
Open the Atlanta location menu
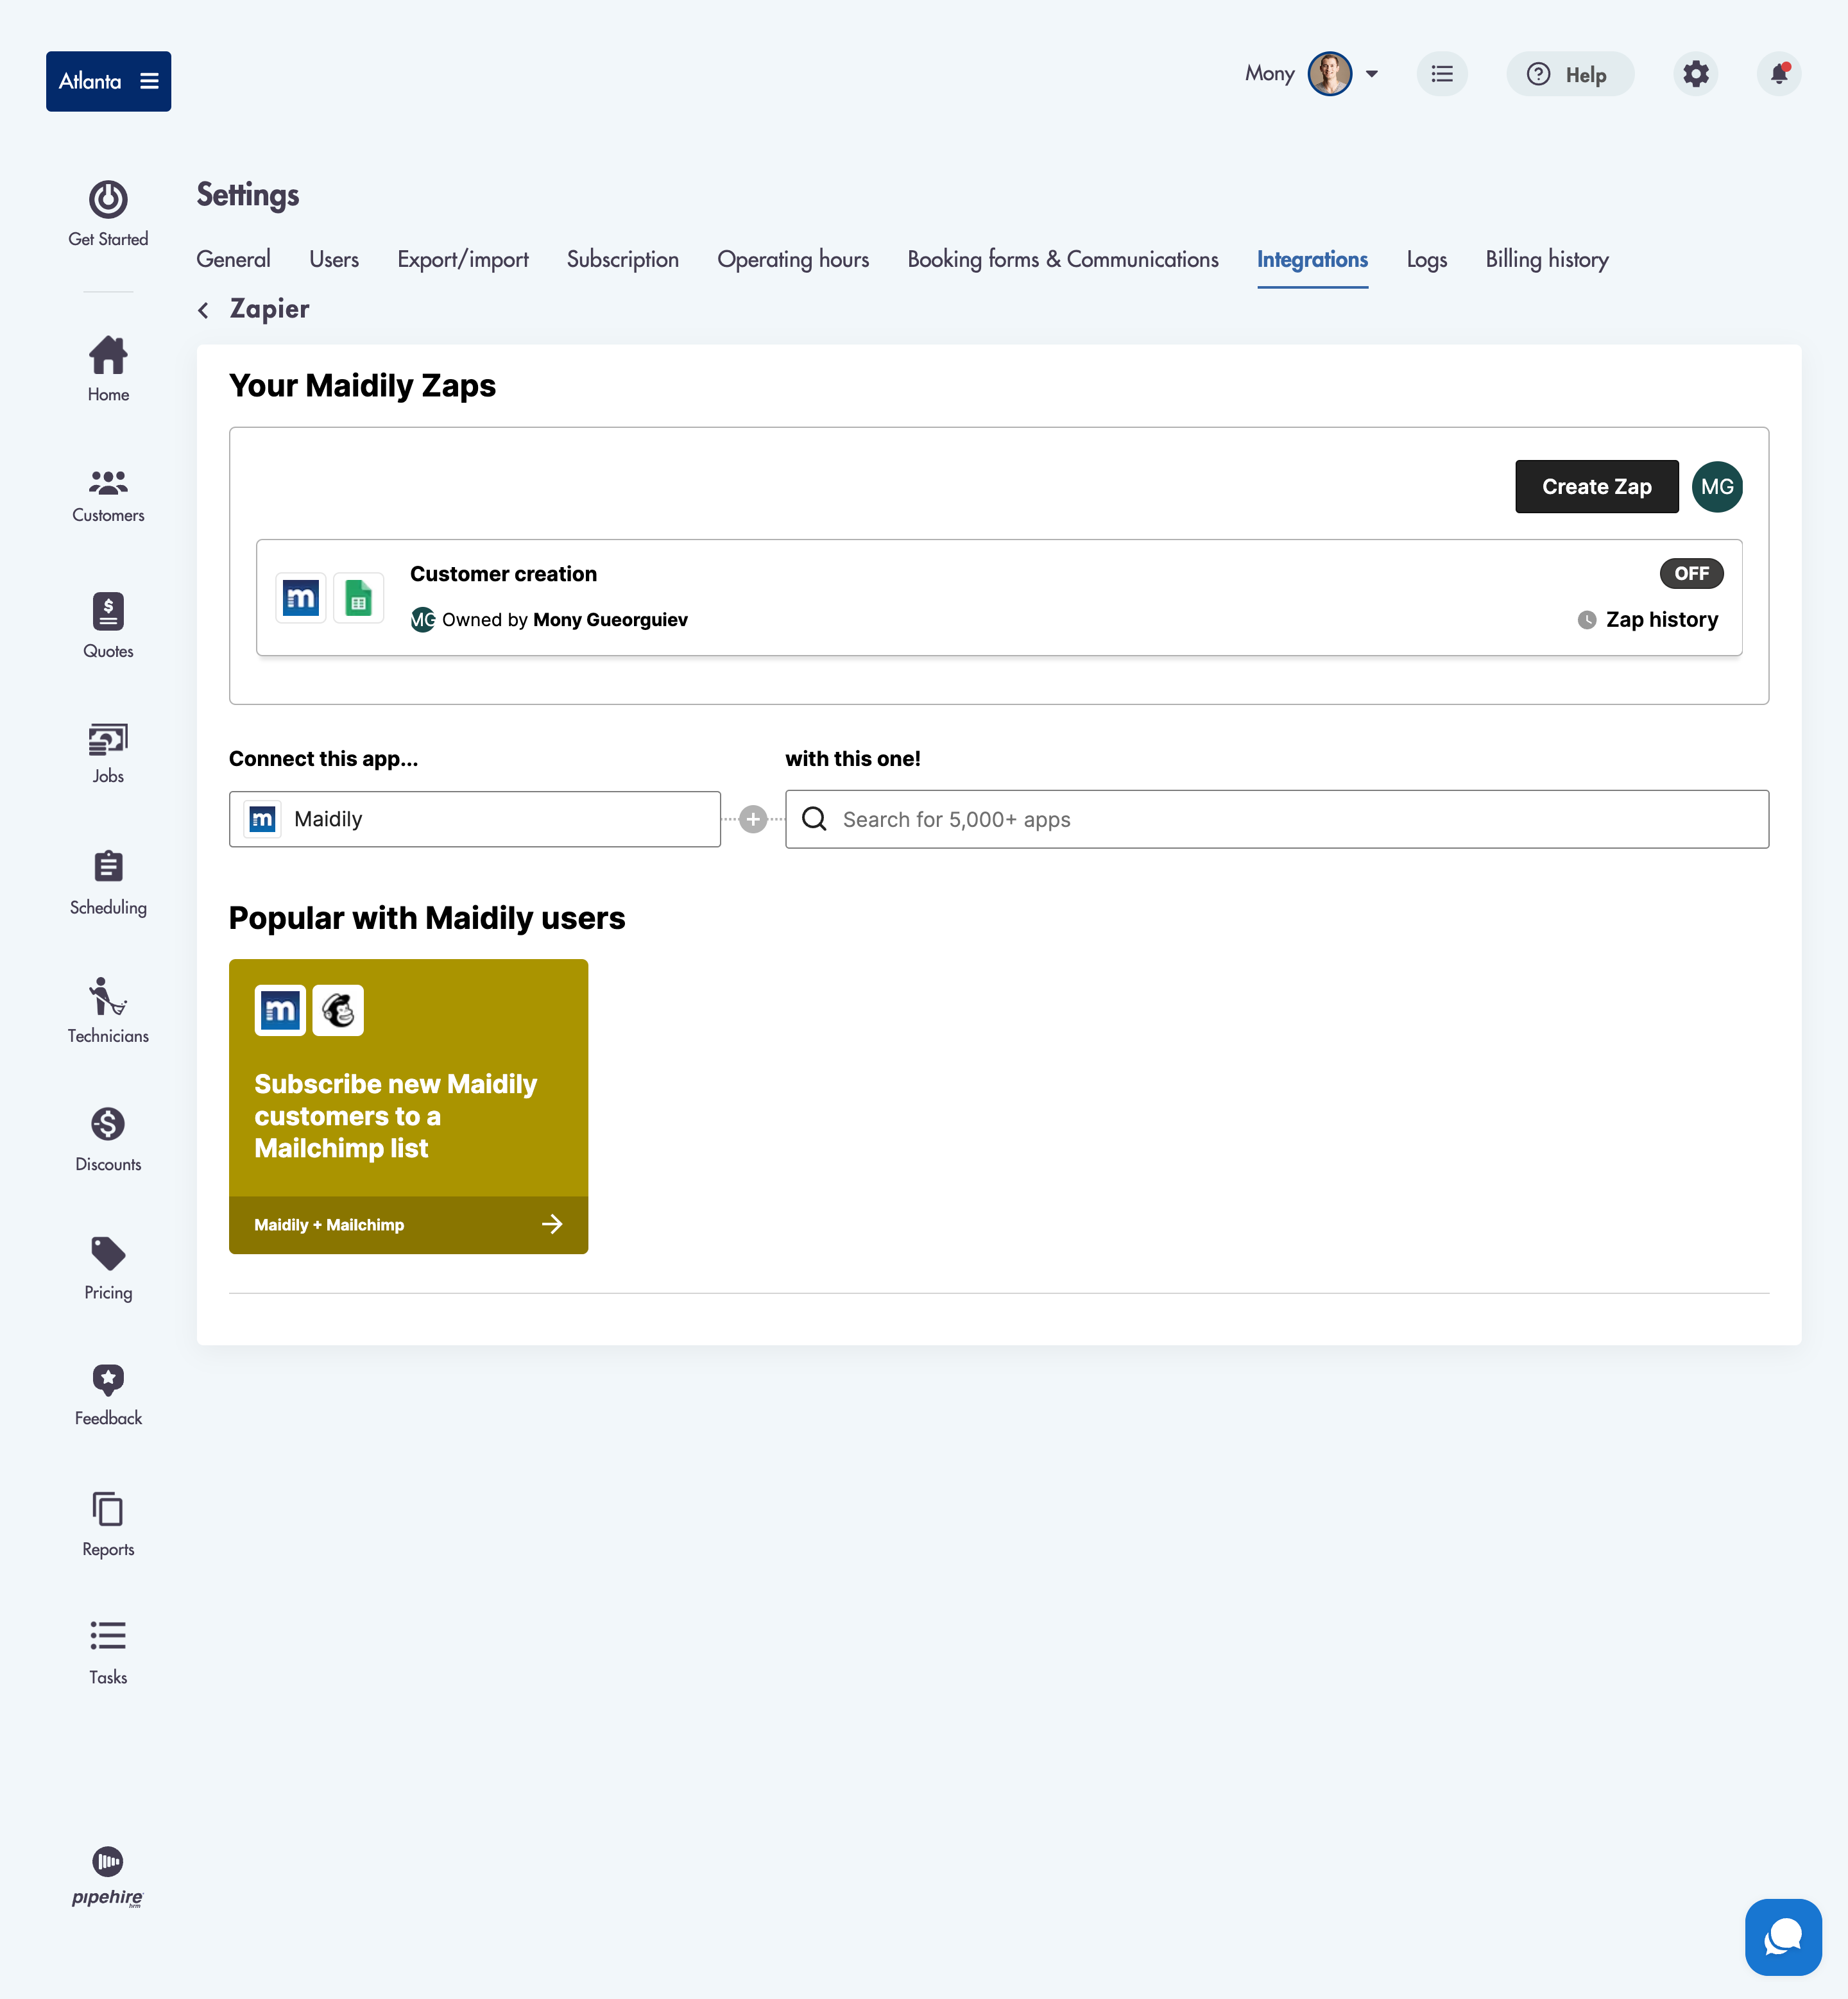tap(108, 81)
